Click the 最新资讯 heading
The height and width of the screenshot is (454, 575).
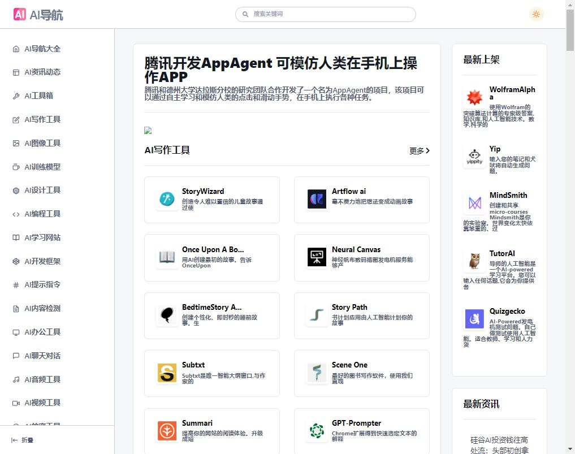[481, 404]
